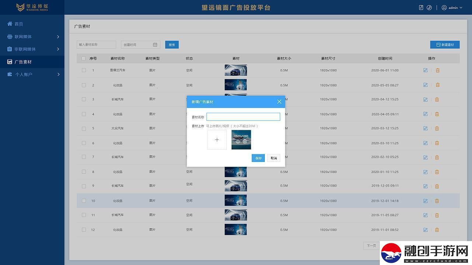Edit the row dated 2020-05-05 08:27
The width and height of the screenshot is (472, 265).
[426, 85]
